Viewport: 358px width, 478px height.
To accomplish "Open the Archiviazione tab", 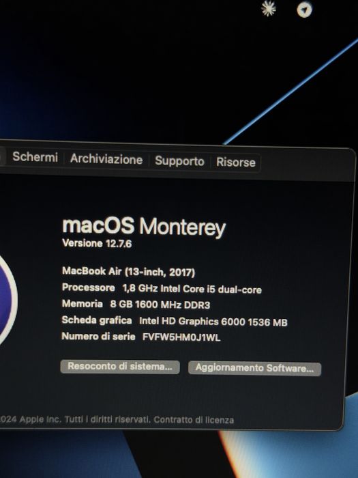I will pos(106,159).
